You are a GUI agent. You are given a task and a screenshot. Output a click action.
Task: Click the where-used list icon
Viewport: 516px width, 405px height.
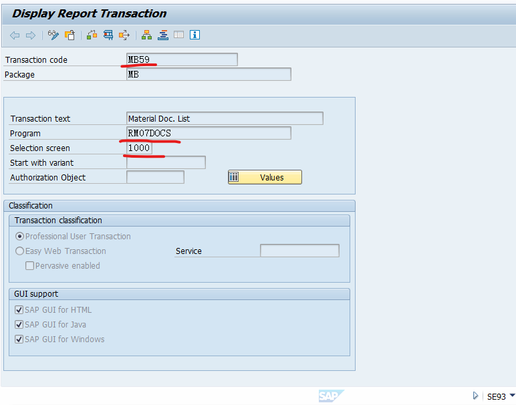tap(124, 35)
